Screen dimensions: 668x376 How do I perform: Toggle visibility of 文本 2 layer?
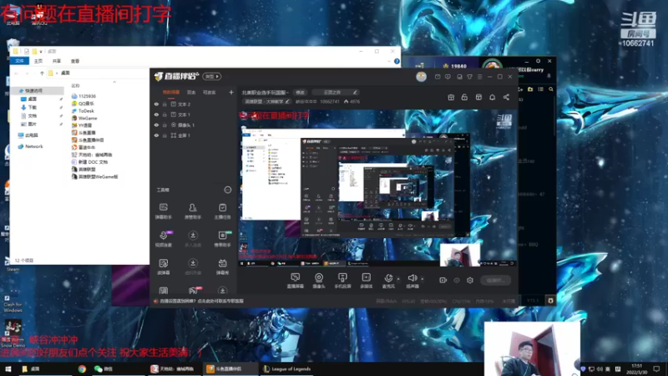tap(156, 104)
